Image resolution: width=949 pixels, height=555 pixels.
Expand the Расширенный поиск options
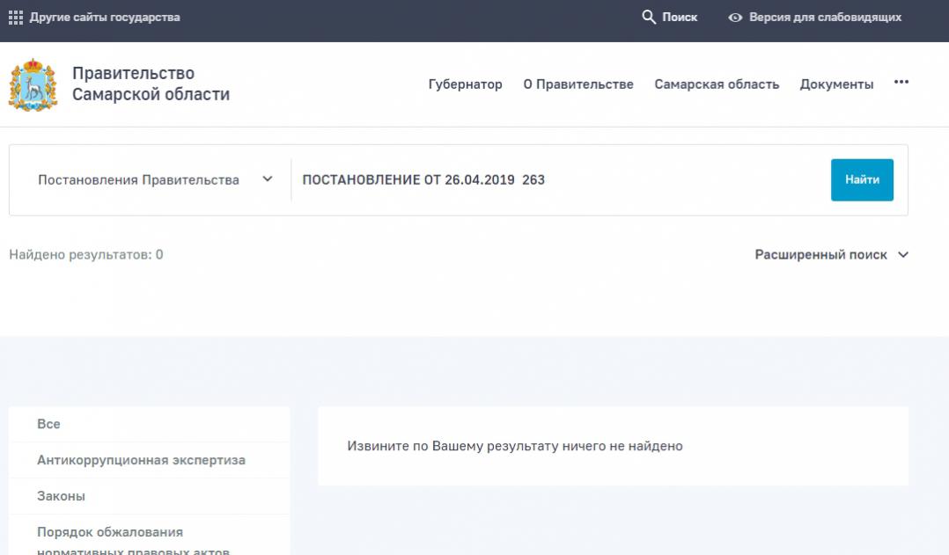820,255
